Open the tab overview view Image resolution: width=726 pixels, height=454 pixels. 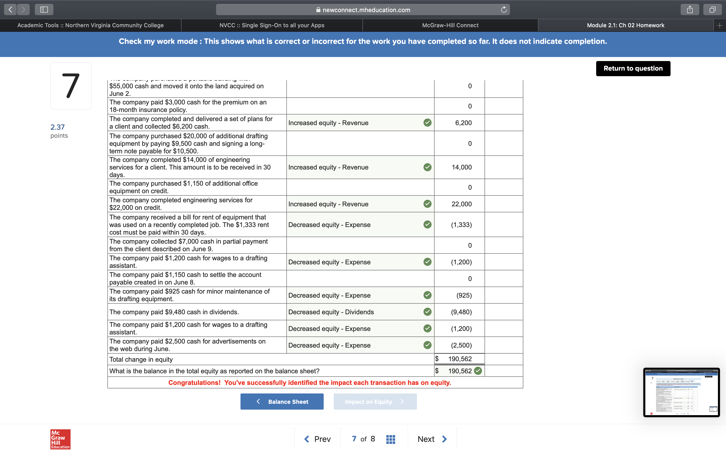[x=712, y=9]
